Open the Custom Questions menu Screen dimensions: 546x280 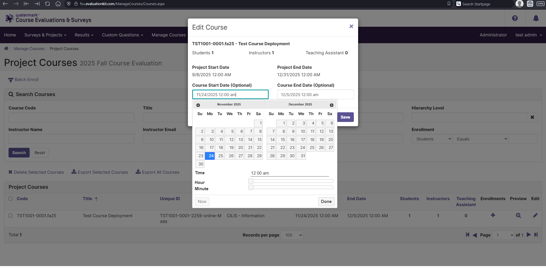(x=122, y=35)
